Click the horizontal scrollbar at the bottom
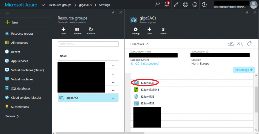This screenshot has height=134, width=259. 100,133
